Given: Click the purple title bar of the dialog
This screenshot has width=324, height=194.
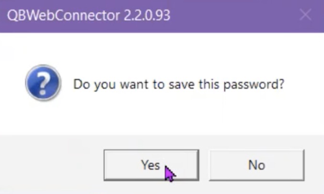Looking at the screenshot, I should [x=230, y=15].
